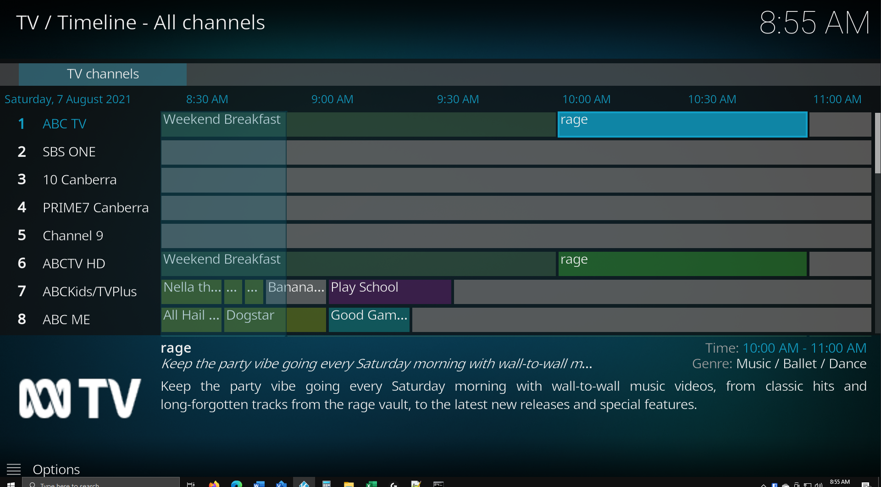Select Play School programme
881x487 pixels.
(390, 292)
